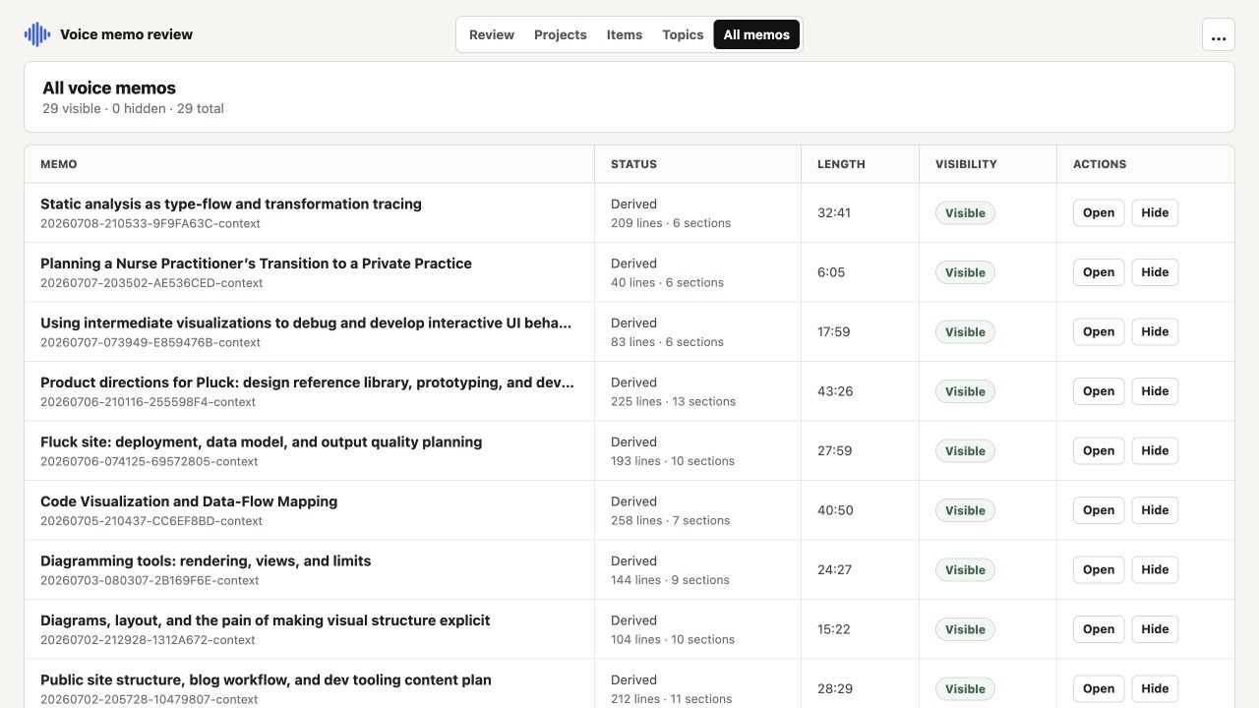Viewport: 1259px width, 708px height.
Task: Open the Public site structure memo
Action: 1099,688
